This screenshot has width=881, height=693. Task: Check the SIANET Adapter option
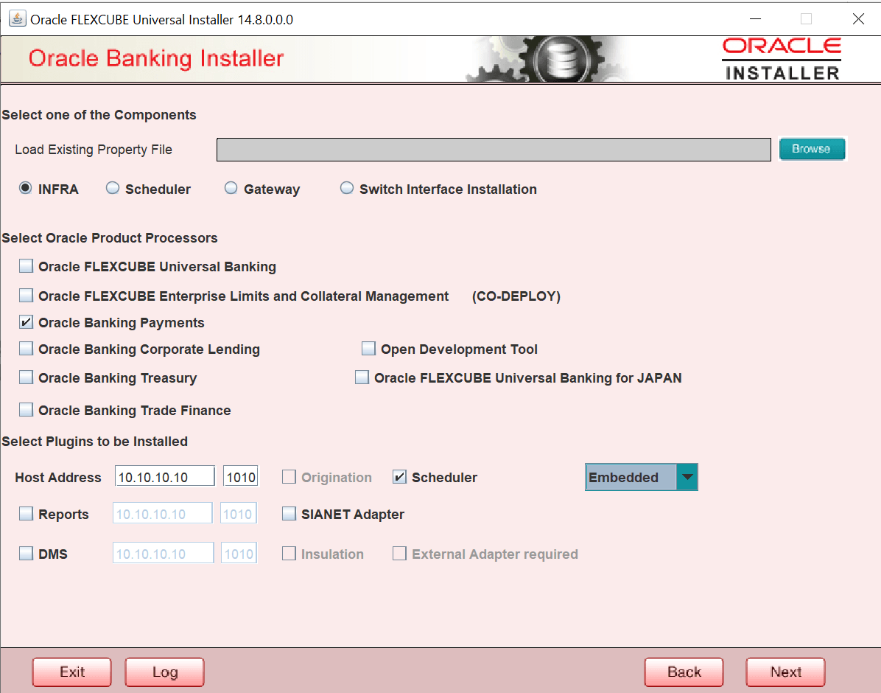click(x=289, y=513)
